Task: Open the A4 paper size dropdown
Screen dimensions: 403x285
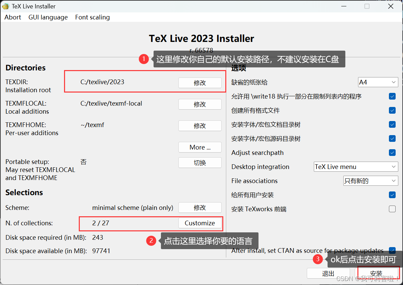Action: click(378, 82)
